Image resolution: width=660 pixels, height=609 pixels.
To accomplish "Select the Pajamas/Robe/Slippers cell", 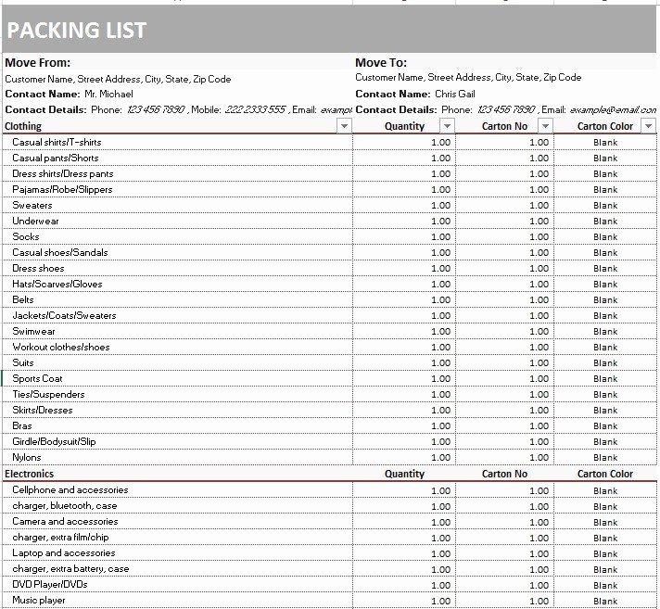I will click(x=178, y=189).
